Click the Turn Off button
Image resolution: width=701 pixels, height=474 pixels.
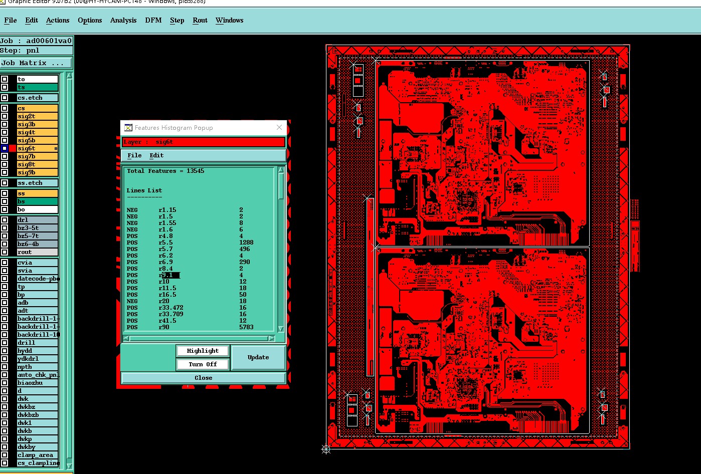tap(203, 364)
